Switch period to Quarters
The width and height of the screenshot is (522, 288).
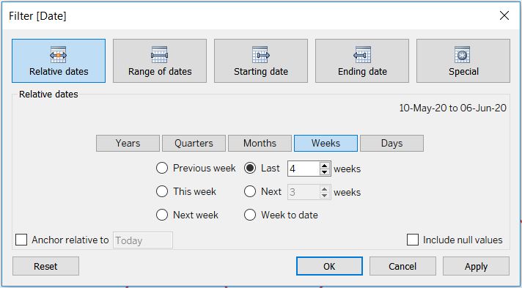tap(194, 143)
